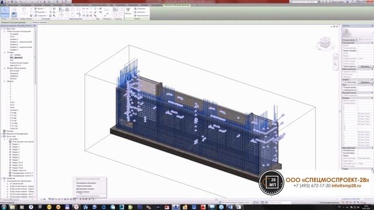Screen dimensions: 374x210
Task: Collapse the Планы несущих конструкций node
Action: tap(5, 32)
